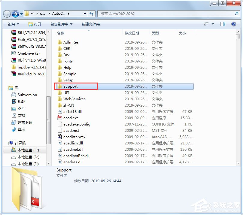Image resolution: width=243 pixels, height=215 pixels.
Task: Open the Help question mark icon
Action: click(x=234, y=24)
